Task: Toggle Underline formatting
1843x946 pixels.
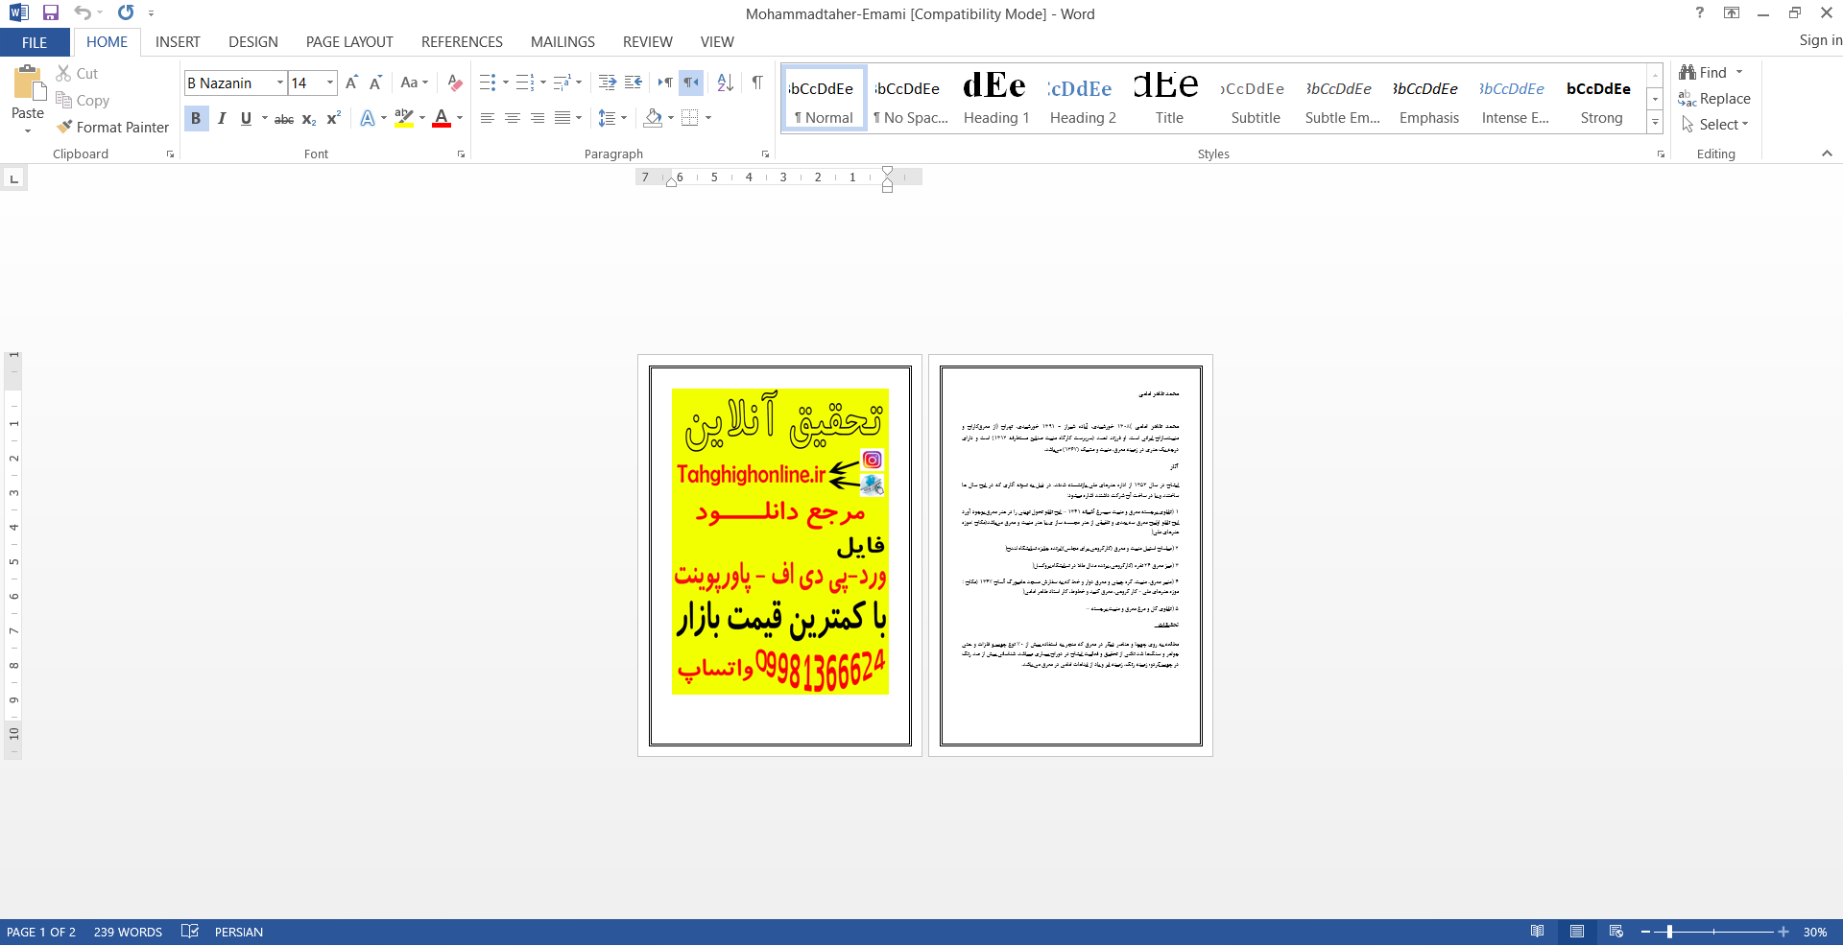Action: (x=246, y=118)
